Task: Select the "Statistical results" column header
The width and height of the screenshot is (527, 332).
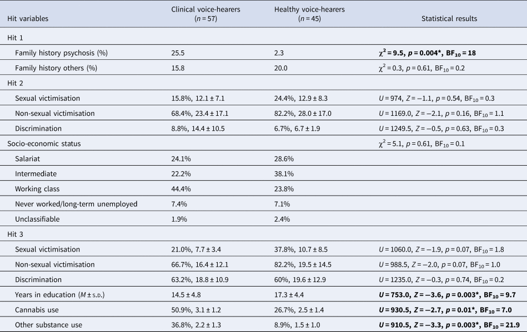Action: point(449,18)
